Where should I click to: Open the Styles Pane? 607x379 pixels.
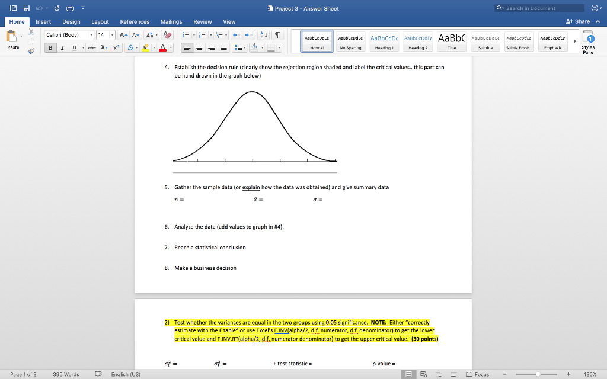(588, 40)
